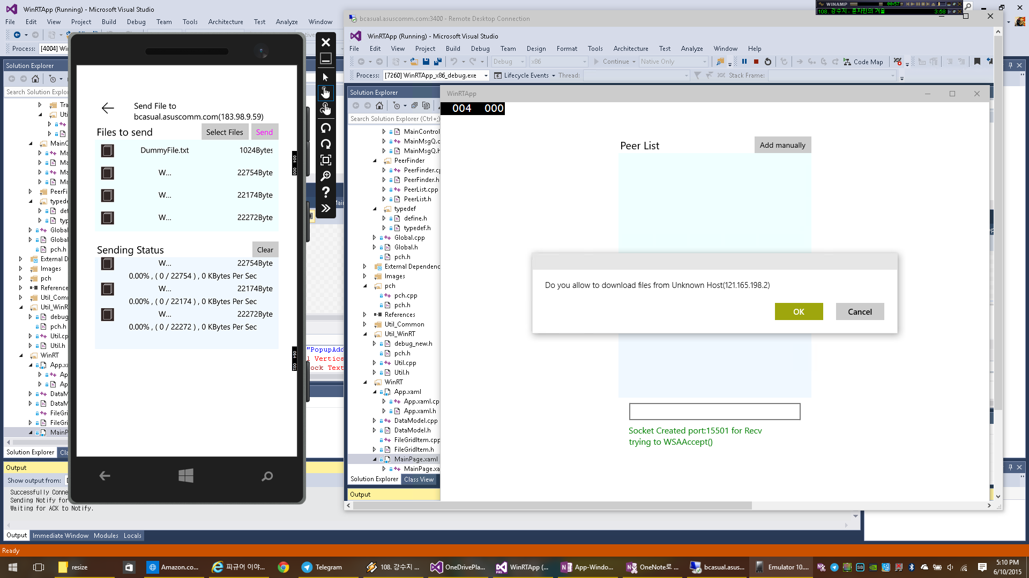Open the emulator help question mark
The image size is (1029, 578).
coord(325,192)
